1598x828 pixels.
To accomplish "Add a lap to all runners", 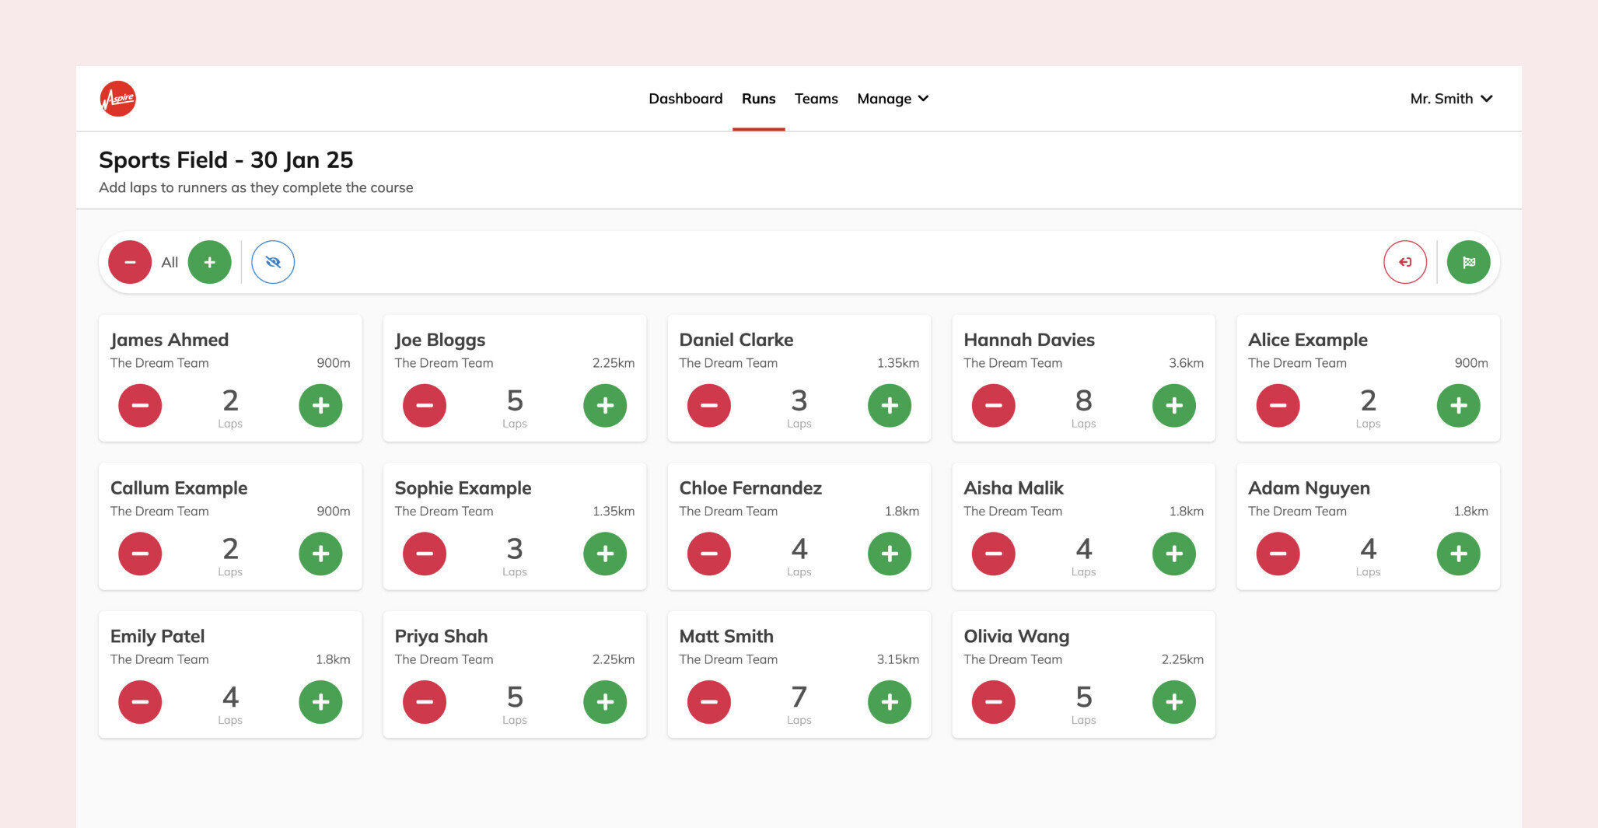I will pos(209,262).
